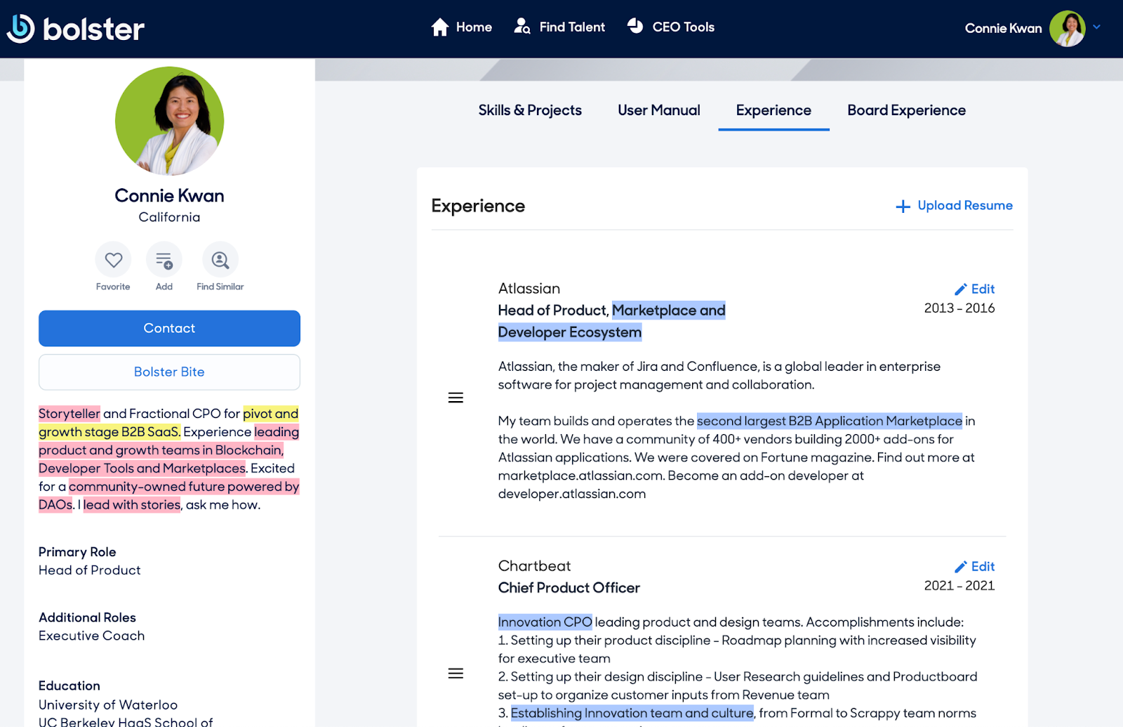Viewport: 1123px width, 727px height.
Task: Click the plus icon beside Upload Resume
Action: click(x=903, y=207)
